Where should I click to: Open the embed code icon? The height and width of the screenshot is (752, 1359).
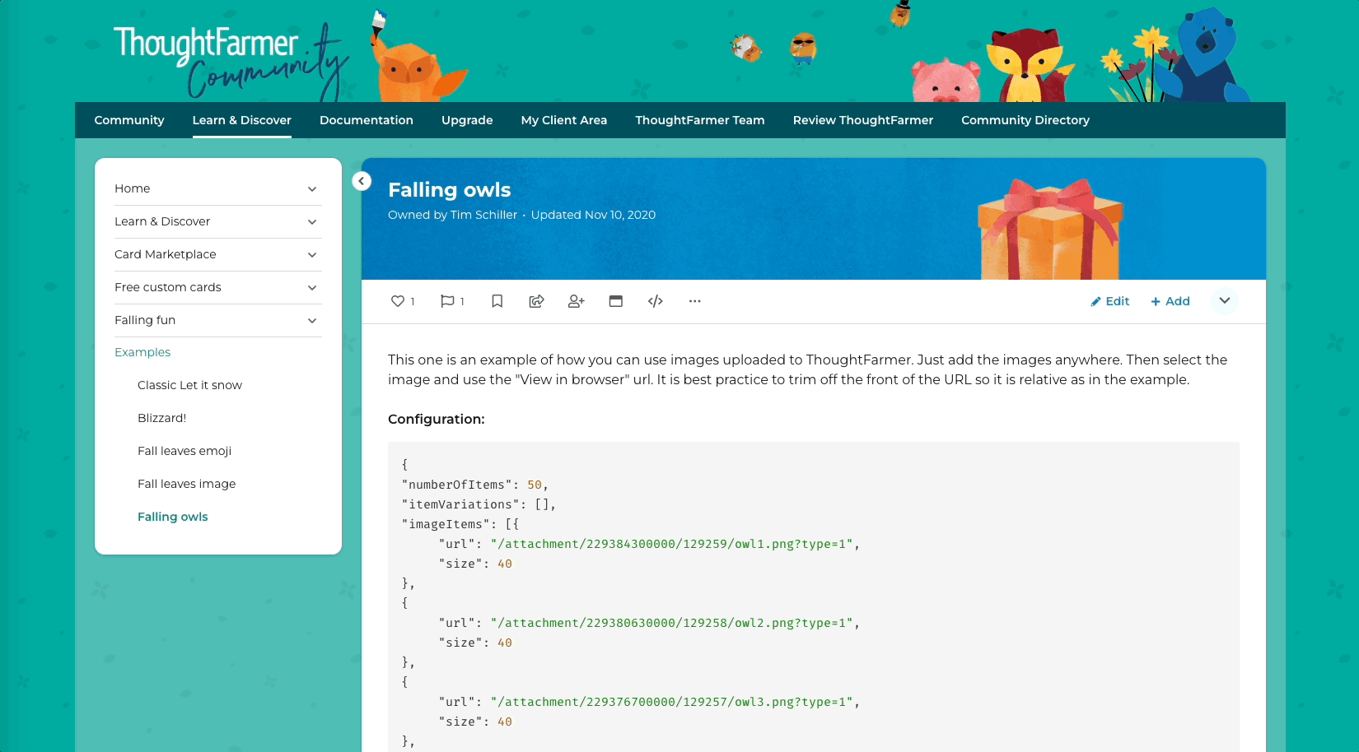[x=656, y=301]
